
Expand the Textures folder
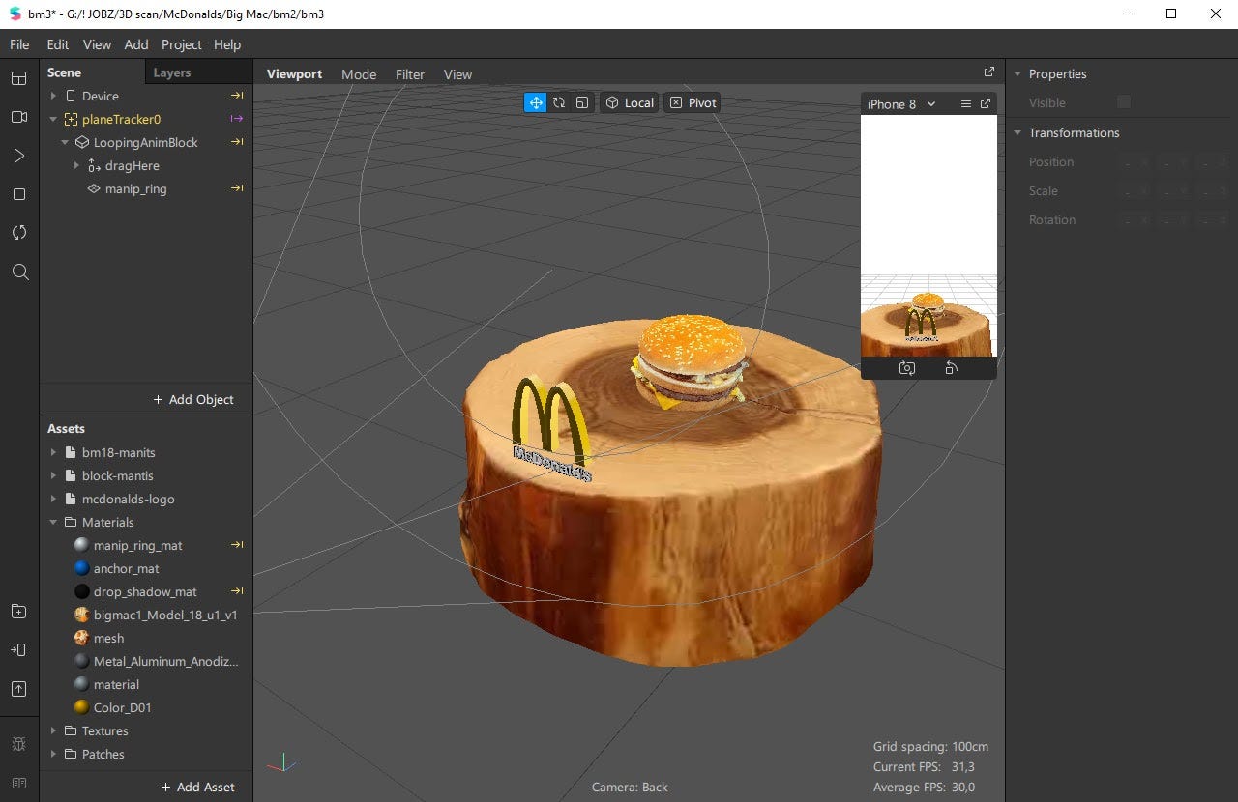[x=54, y=730]
